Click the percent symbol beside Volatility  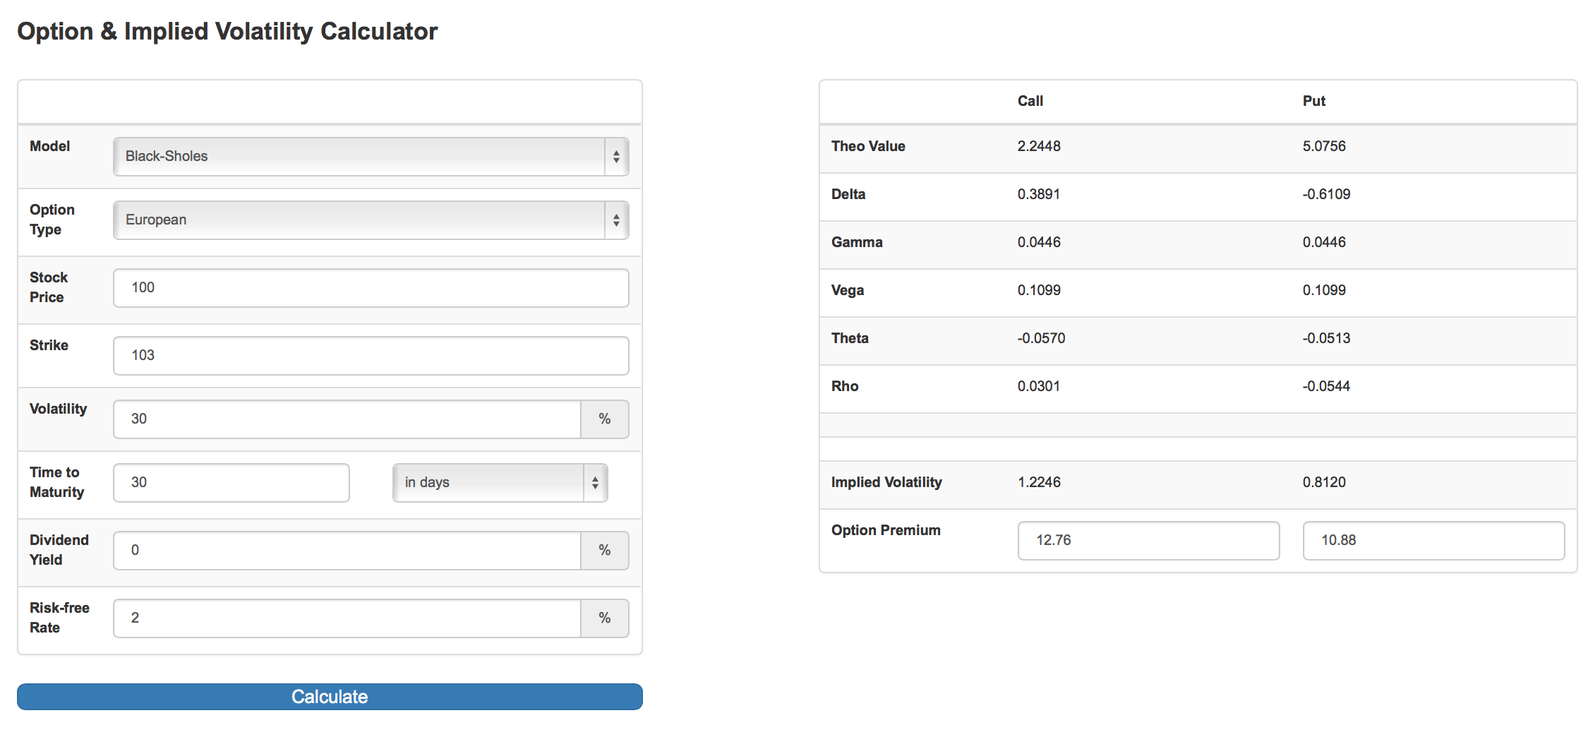604,419
